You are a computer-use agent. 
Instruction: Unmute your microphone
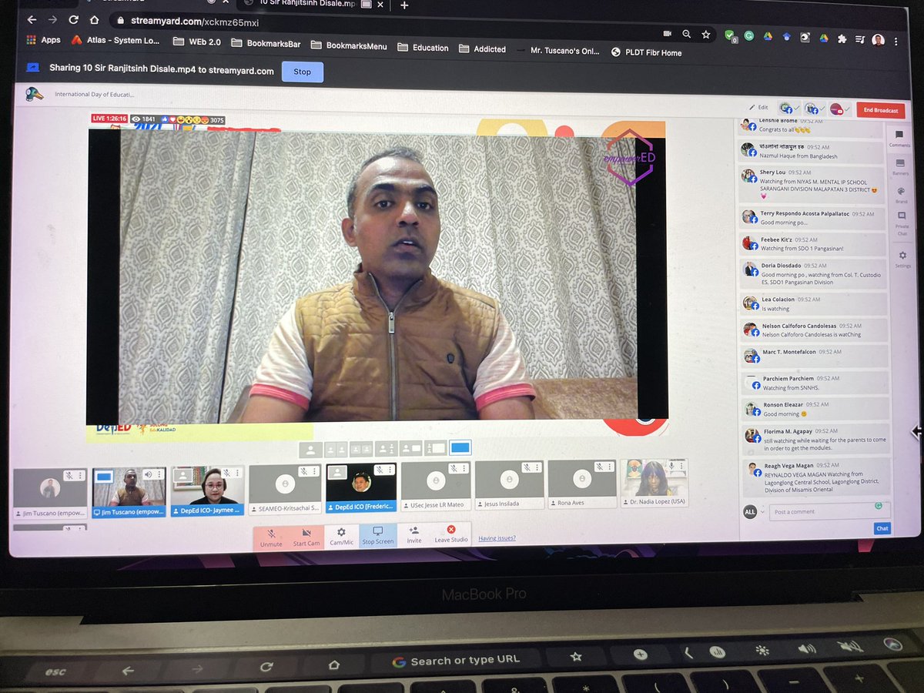271,537
